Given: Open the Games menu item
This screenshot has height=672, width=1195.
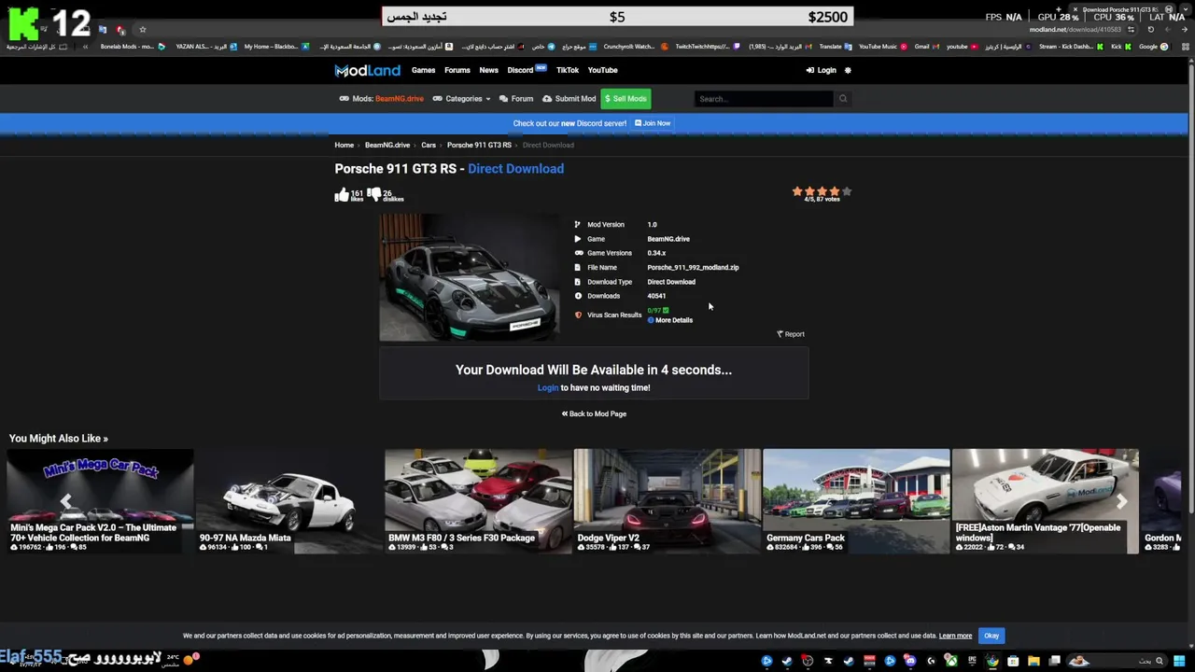Looking at the screenshot, I should [423, 70].
